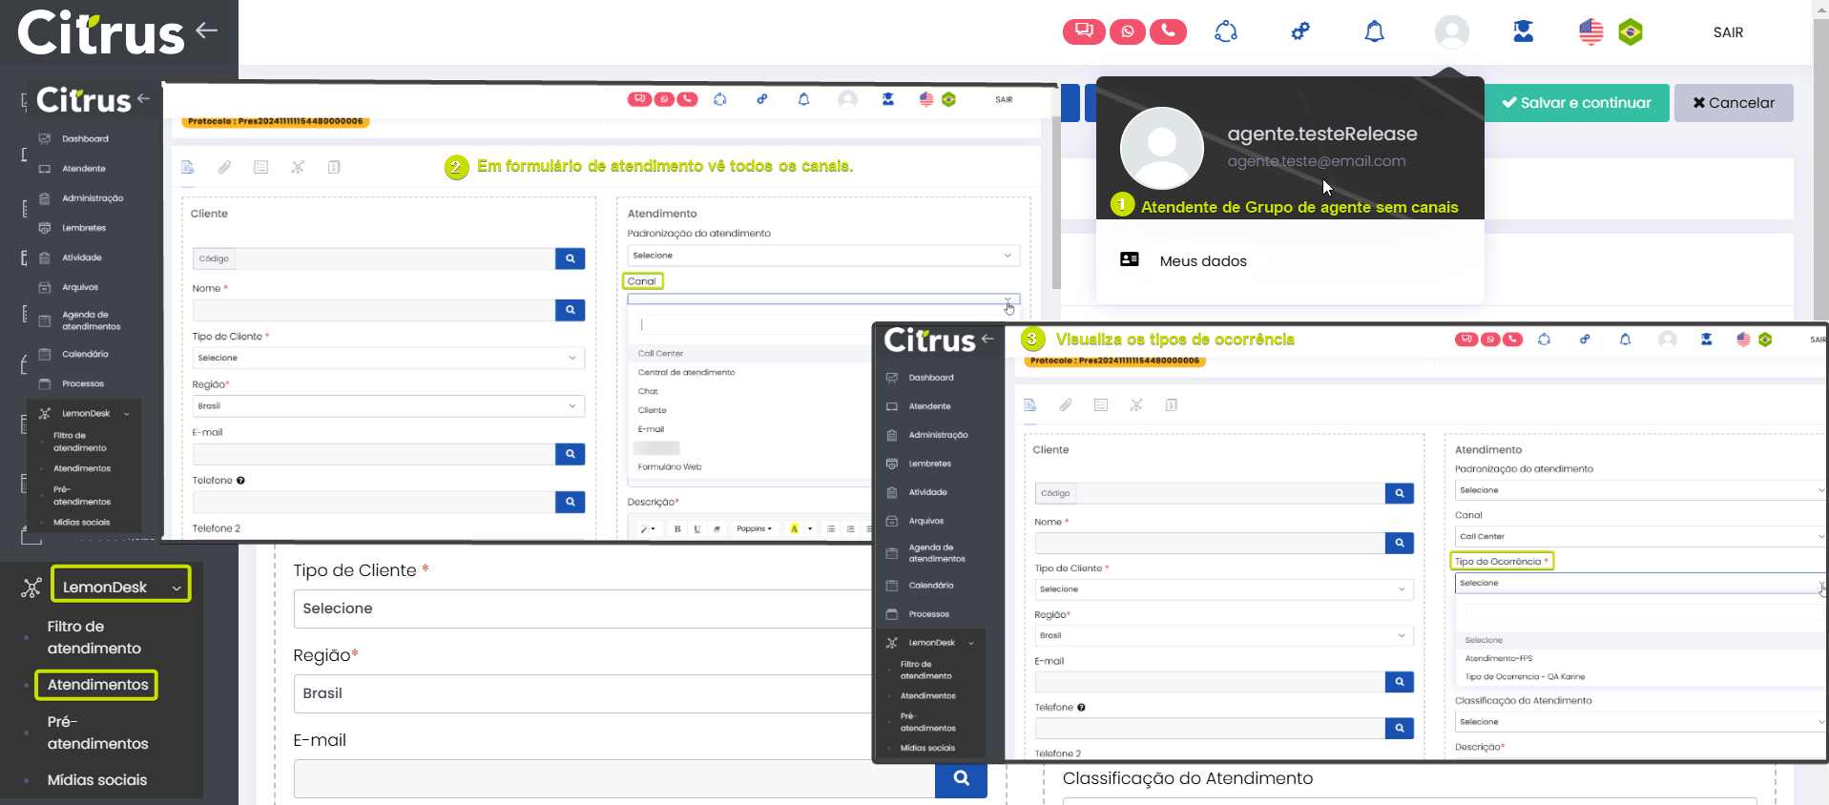Click the green Salvar e continuar button
The image size is (1829, 805).
tap(1576, 103)
